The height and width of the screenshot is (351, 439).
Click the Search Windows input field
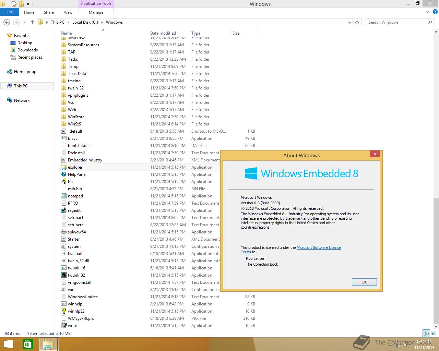click(x=396, y=22)
